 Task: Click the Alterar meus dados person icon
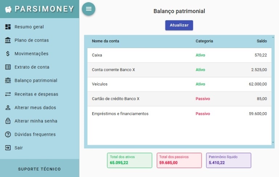coord(8,108)
